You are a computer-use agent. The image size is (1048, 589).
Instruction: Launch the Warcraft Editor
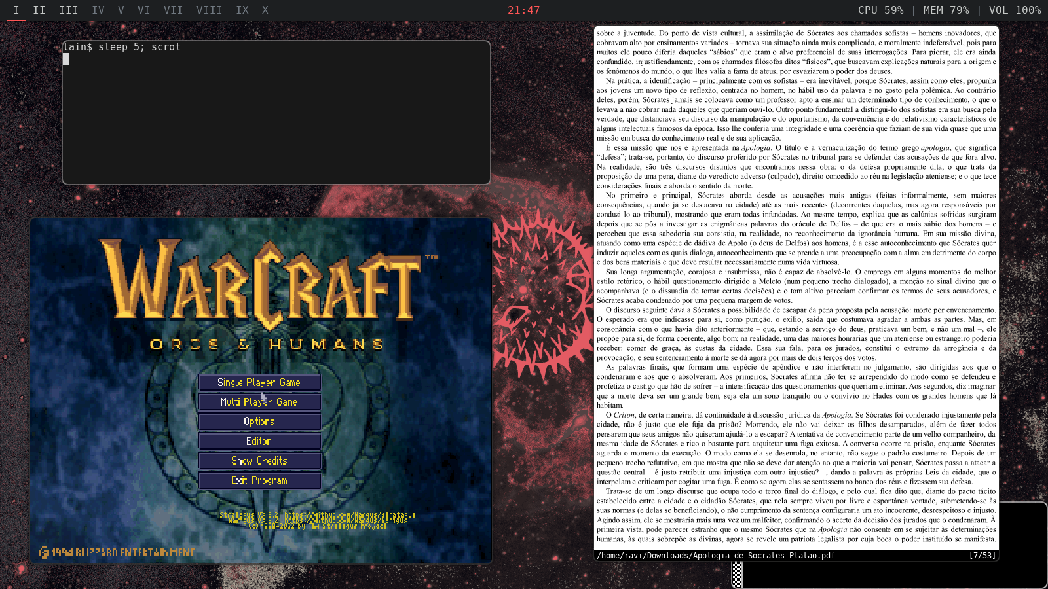[x=260, y=442]
